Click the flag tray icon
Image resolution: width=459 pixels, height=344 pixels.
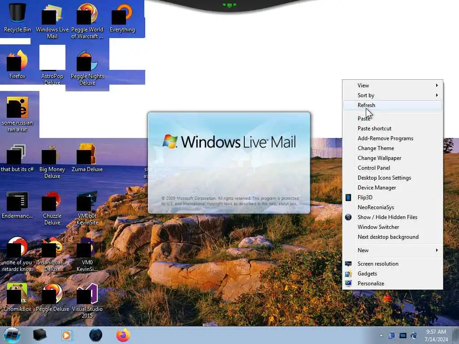pyautogui.click(x=392, y=335)
